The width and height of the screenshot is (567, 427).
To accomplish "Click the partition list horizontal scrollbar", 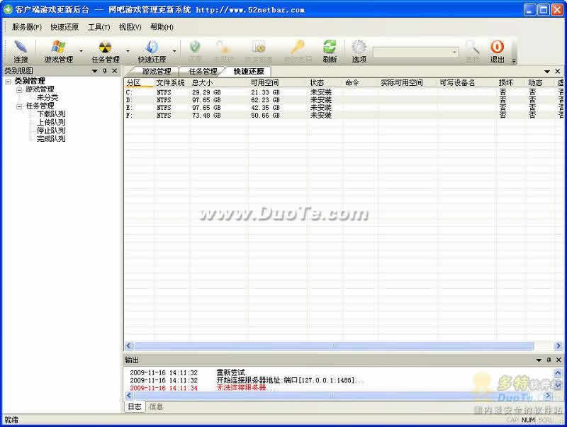I will tap(335, 345).
